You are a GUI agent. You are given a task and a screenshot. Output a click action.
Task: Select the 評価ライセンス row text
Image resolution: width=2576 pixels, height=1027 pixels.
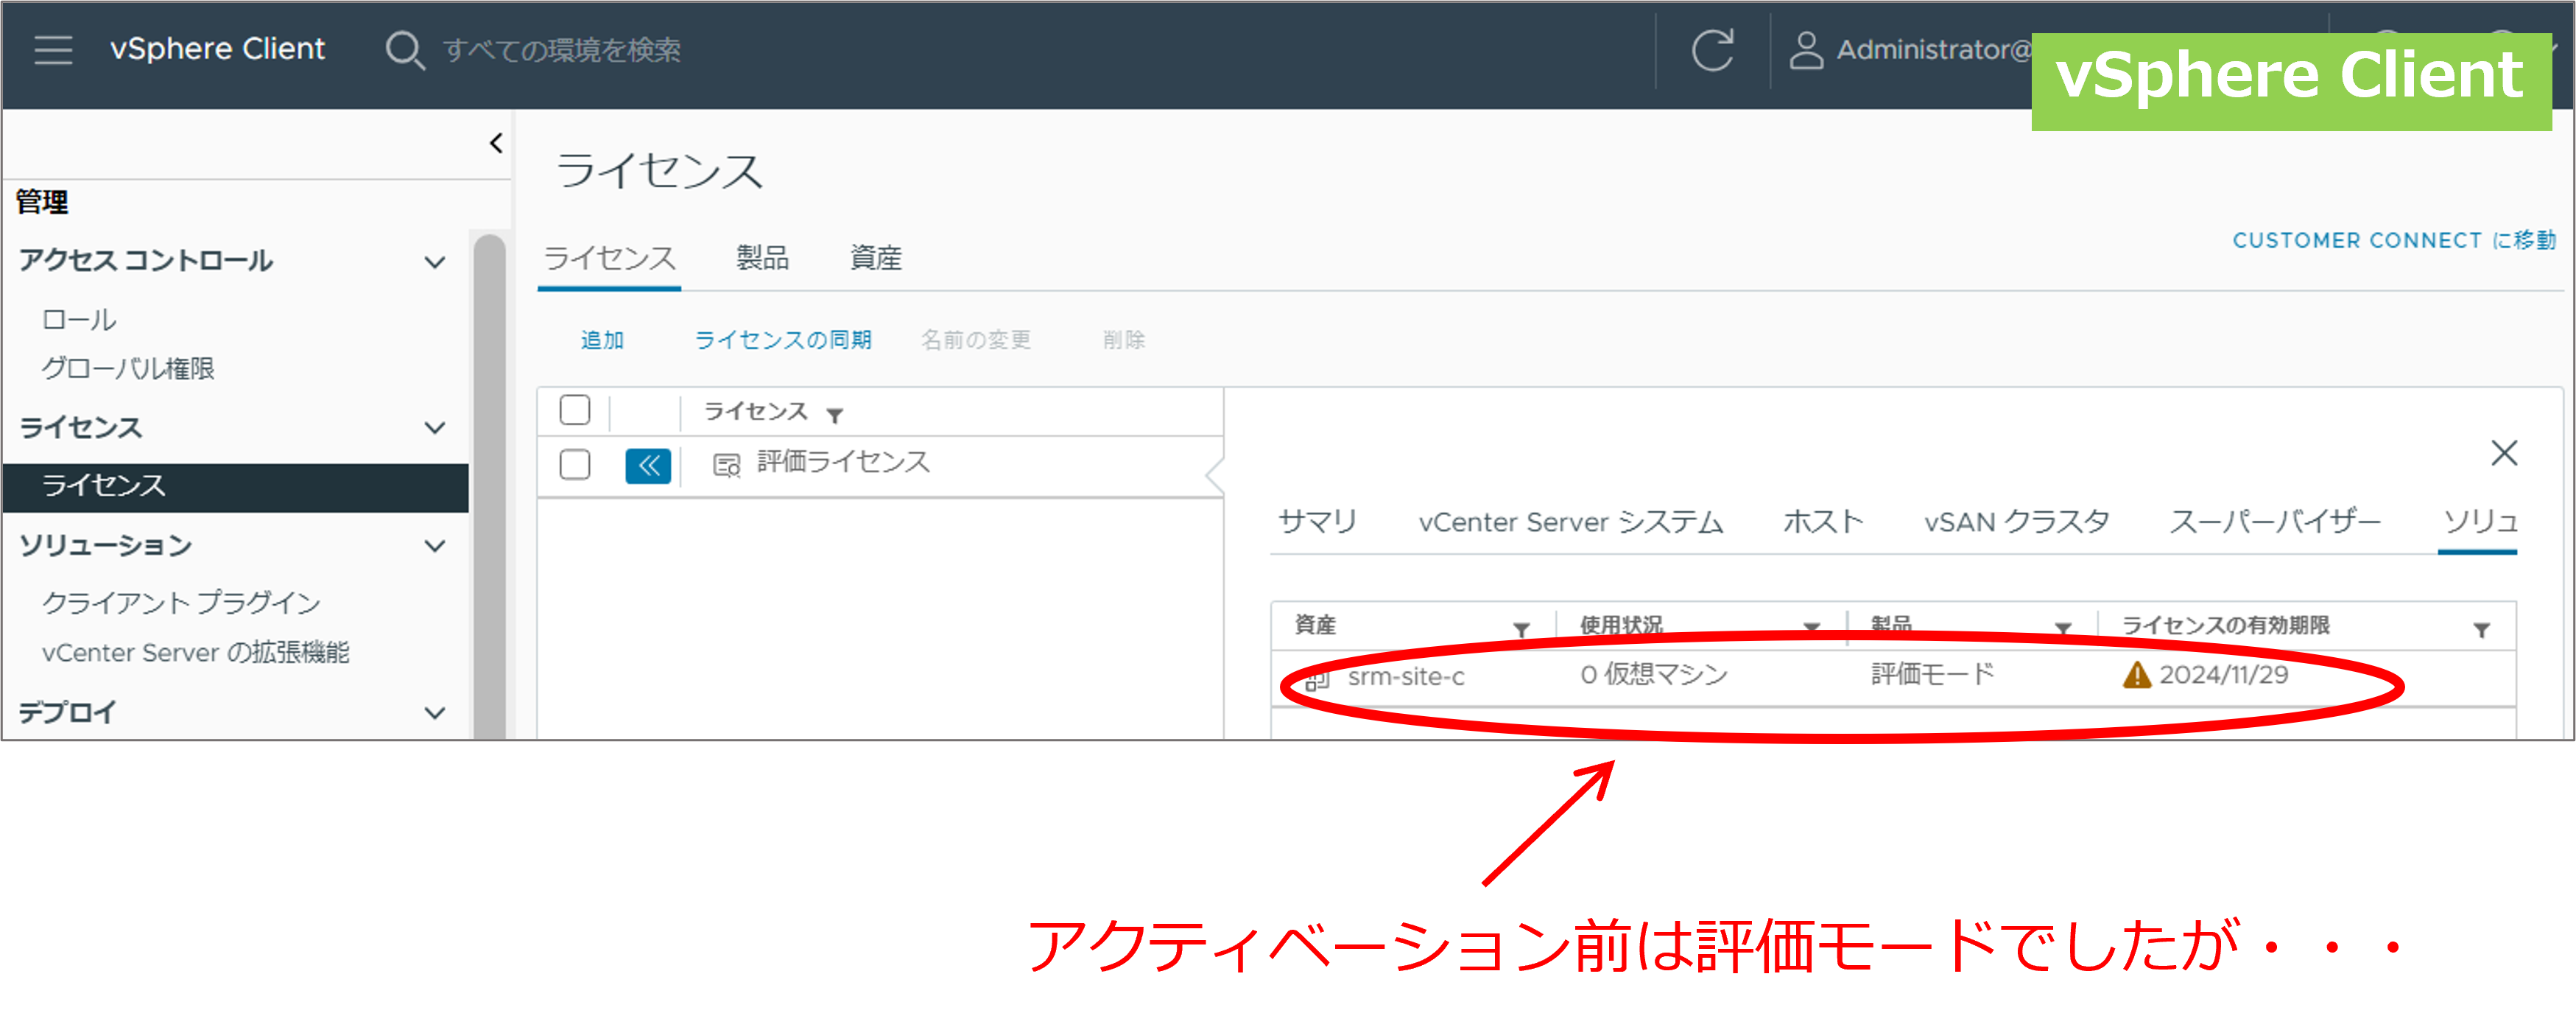[x=843, y=462]
